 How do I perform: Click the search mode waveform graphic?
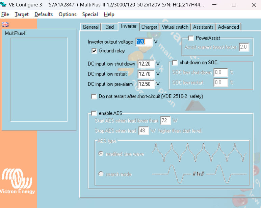[199, 174]
